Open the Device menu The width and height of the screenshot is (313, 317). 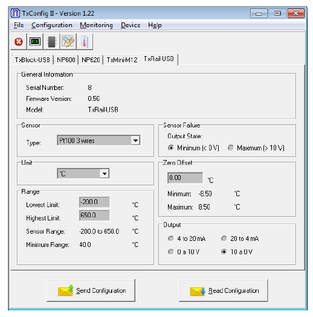click(x=131, y=25)
